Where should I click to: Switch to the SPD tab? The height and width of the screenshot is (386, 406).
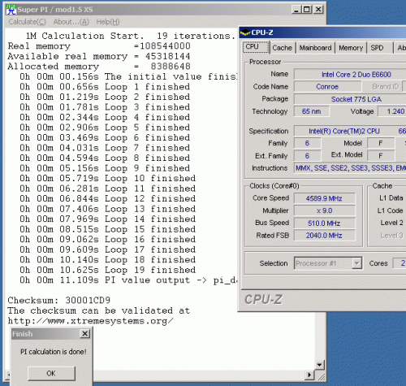coord(379,48)
